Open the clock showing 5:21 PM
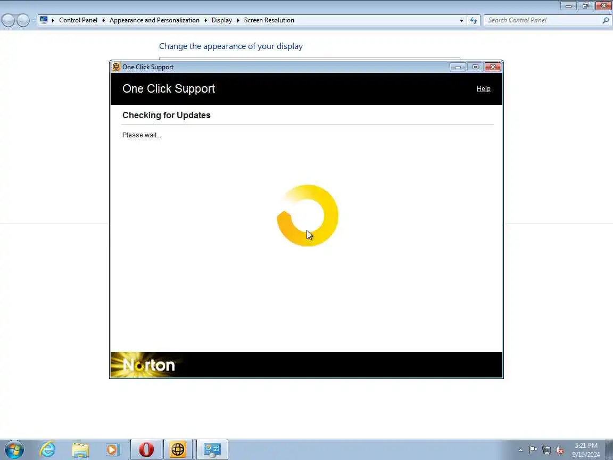This screenshot has width=613, height=460. [586, 450]
